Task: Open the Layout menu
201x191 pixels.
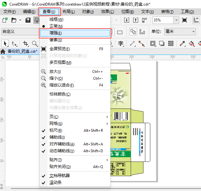Action: coord(68,11)
